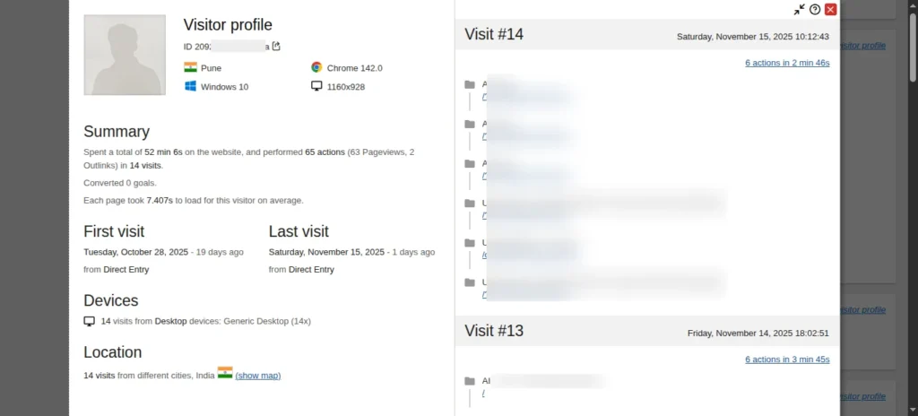Click the desktop device icon under Devices

[x=90, y=321]
